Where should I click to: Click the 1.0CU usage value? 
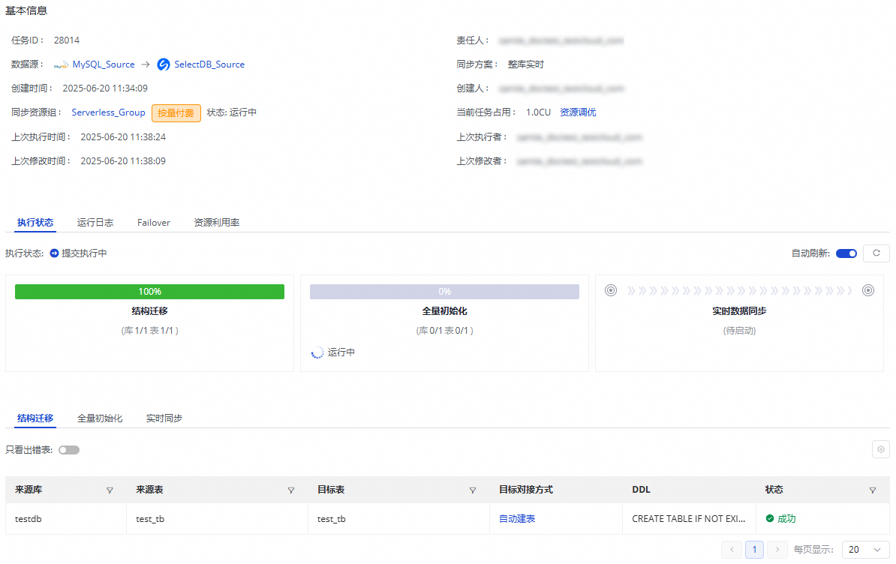click(x=538, y=112)
